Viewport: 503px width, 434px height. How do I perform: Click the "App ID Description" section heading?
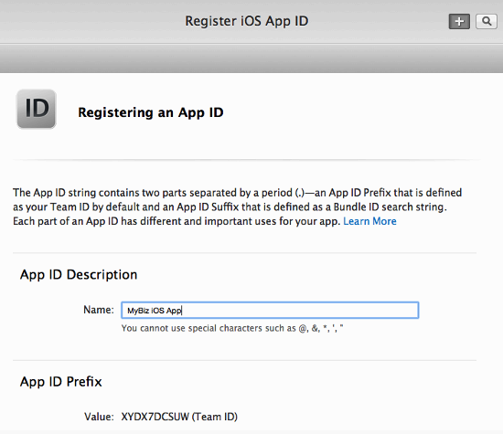point(79,275)
